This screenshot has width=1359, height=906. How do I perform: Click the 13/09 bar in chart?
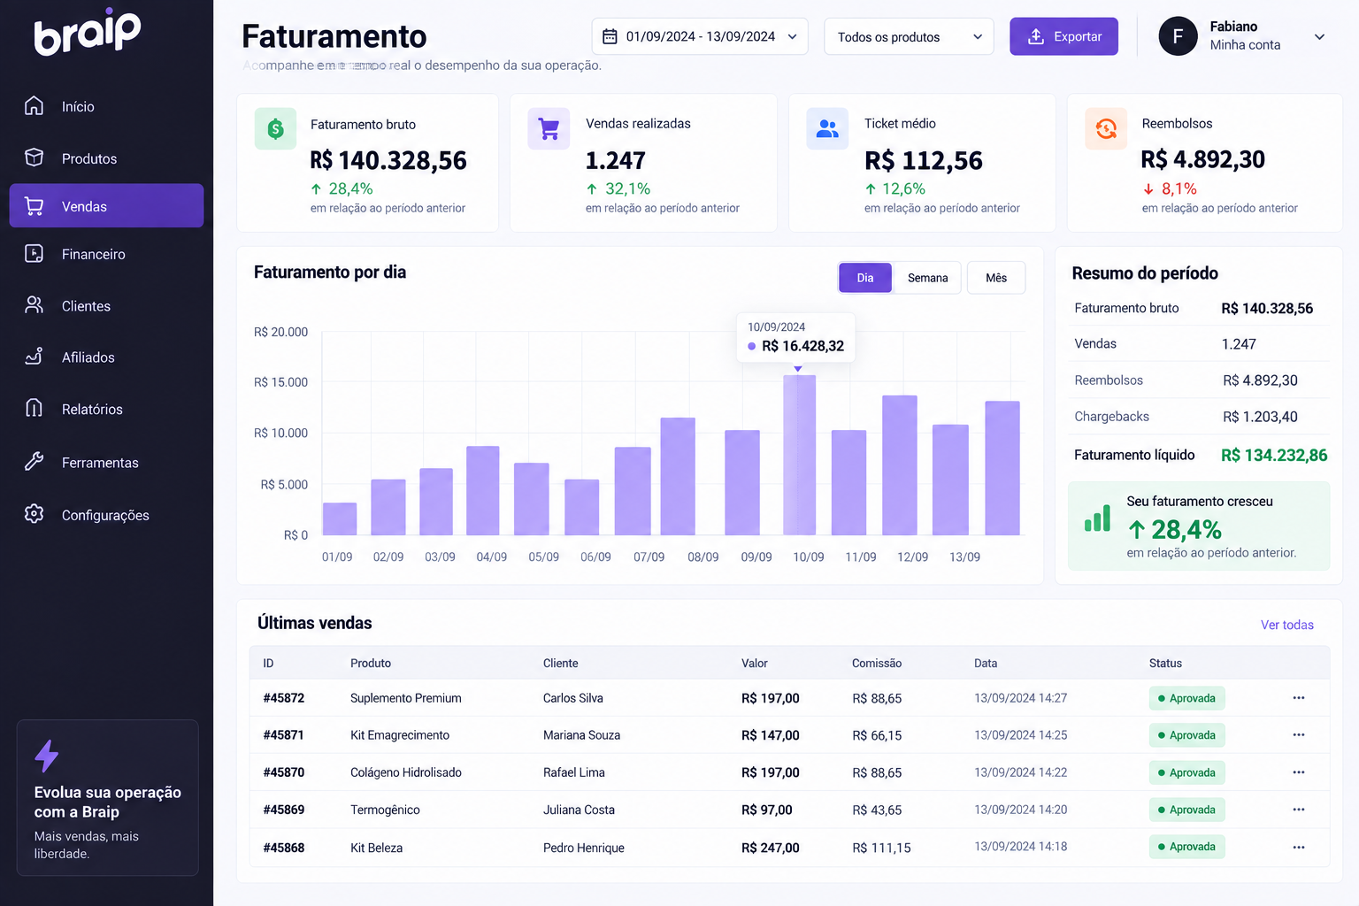[1002, 468]
